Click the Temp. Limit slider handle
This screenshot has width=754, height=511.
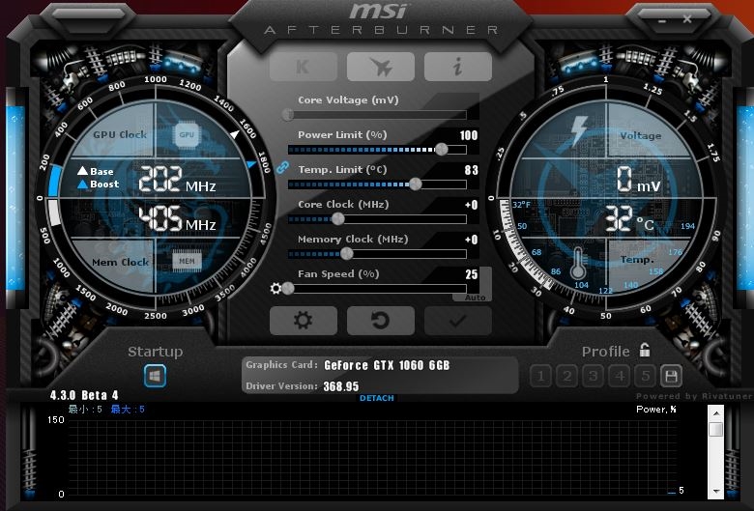(416, 185)
